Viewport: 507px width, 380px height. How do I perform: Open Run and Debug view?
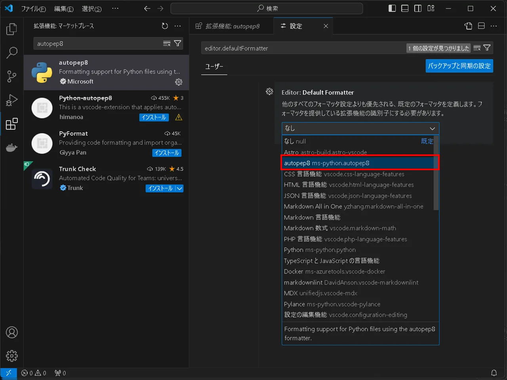point(12,100)
